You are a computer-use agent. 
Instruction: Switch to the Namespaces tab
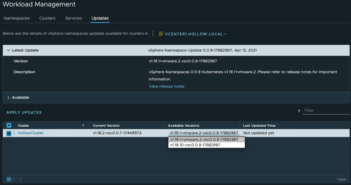[16, 18]
